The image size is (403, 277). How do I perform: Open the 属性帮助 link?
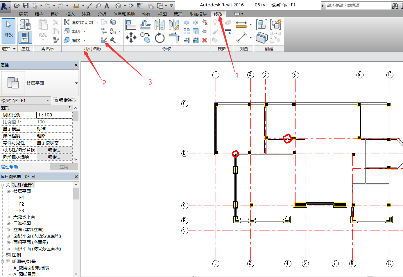tap(9, 167)
